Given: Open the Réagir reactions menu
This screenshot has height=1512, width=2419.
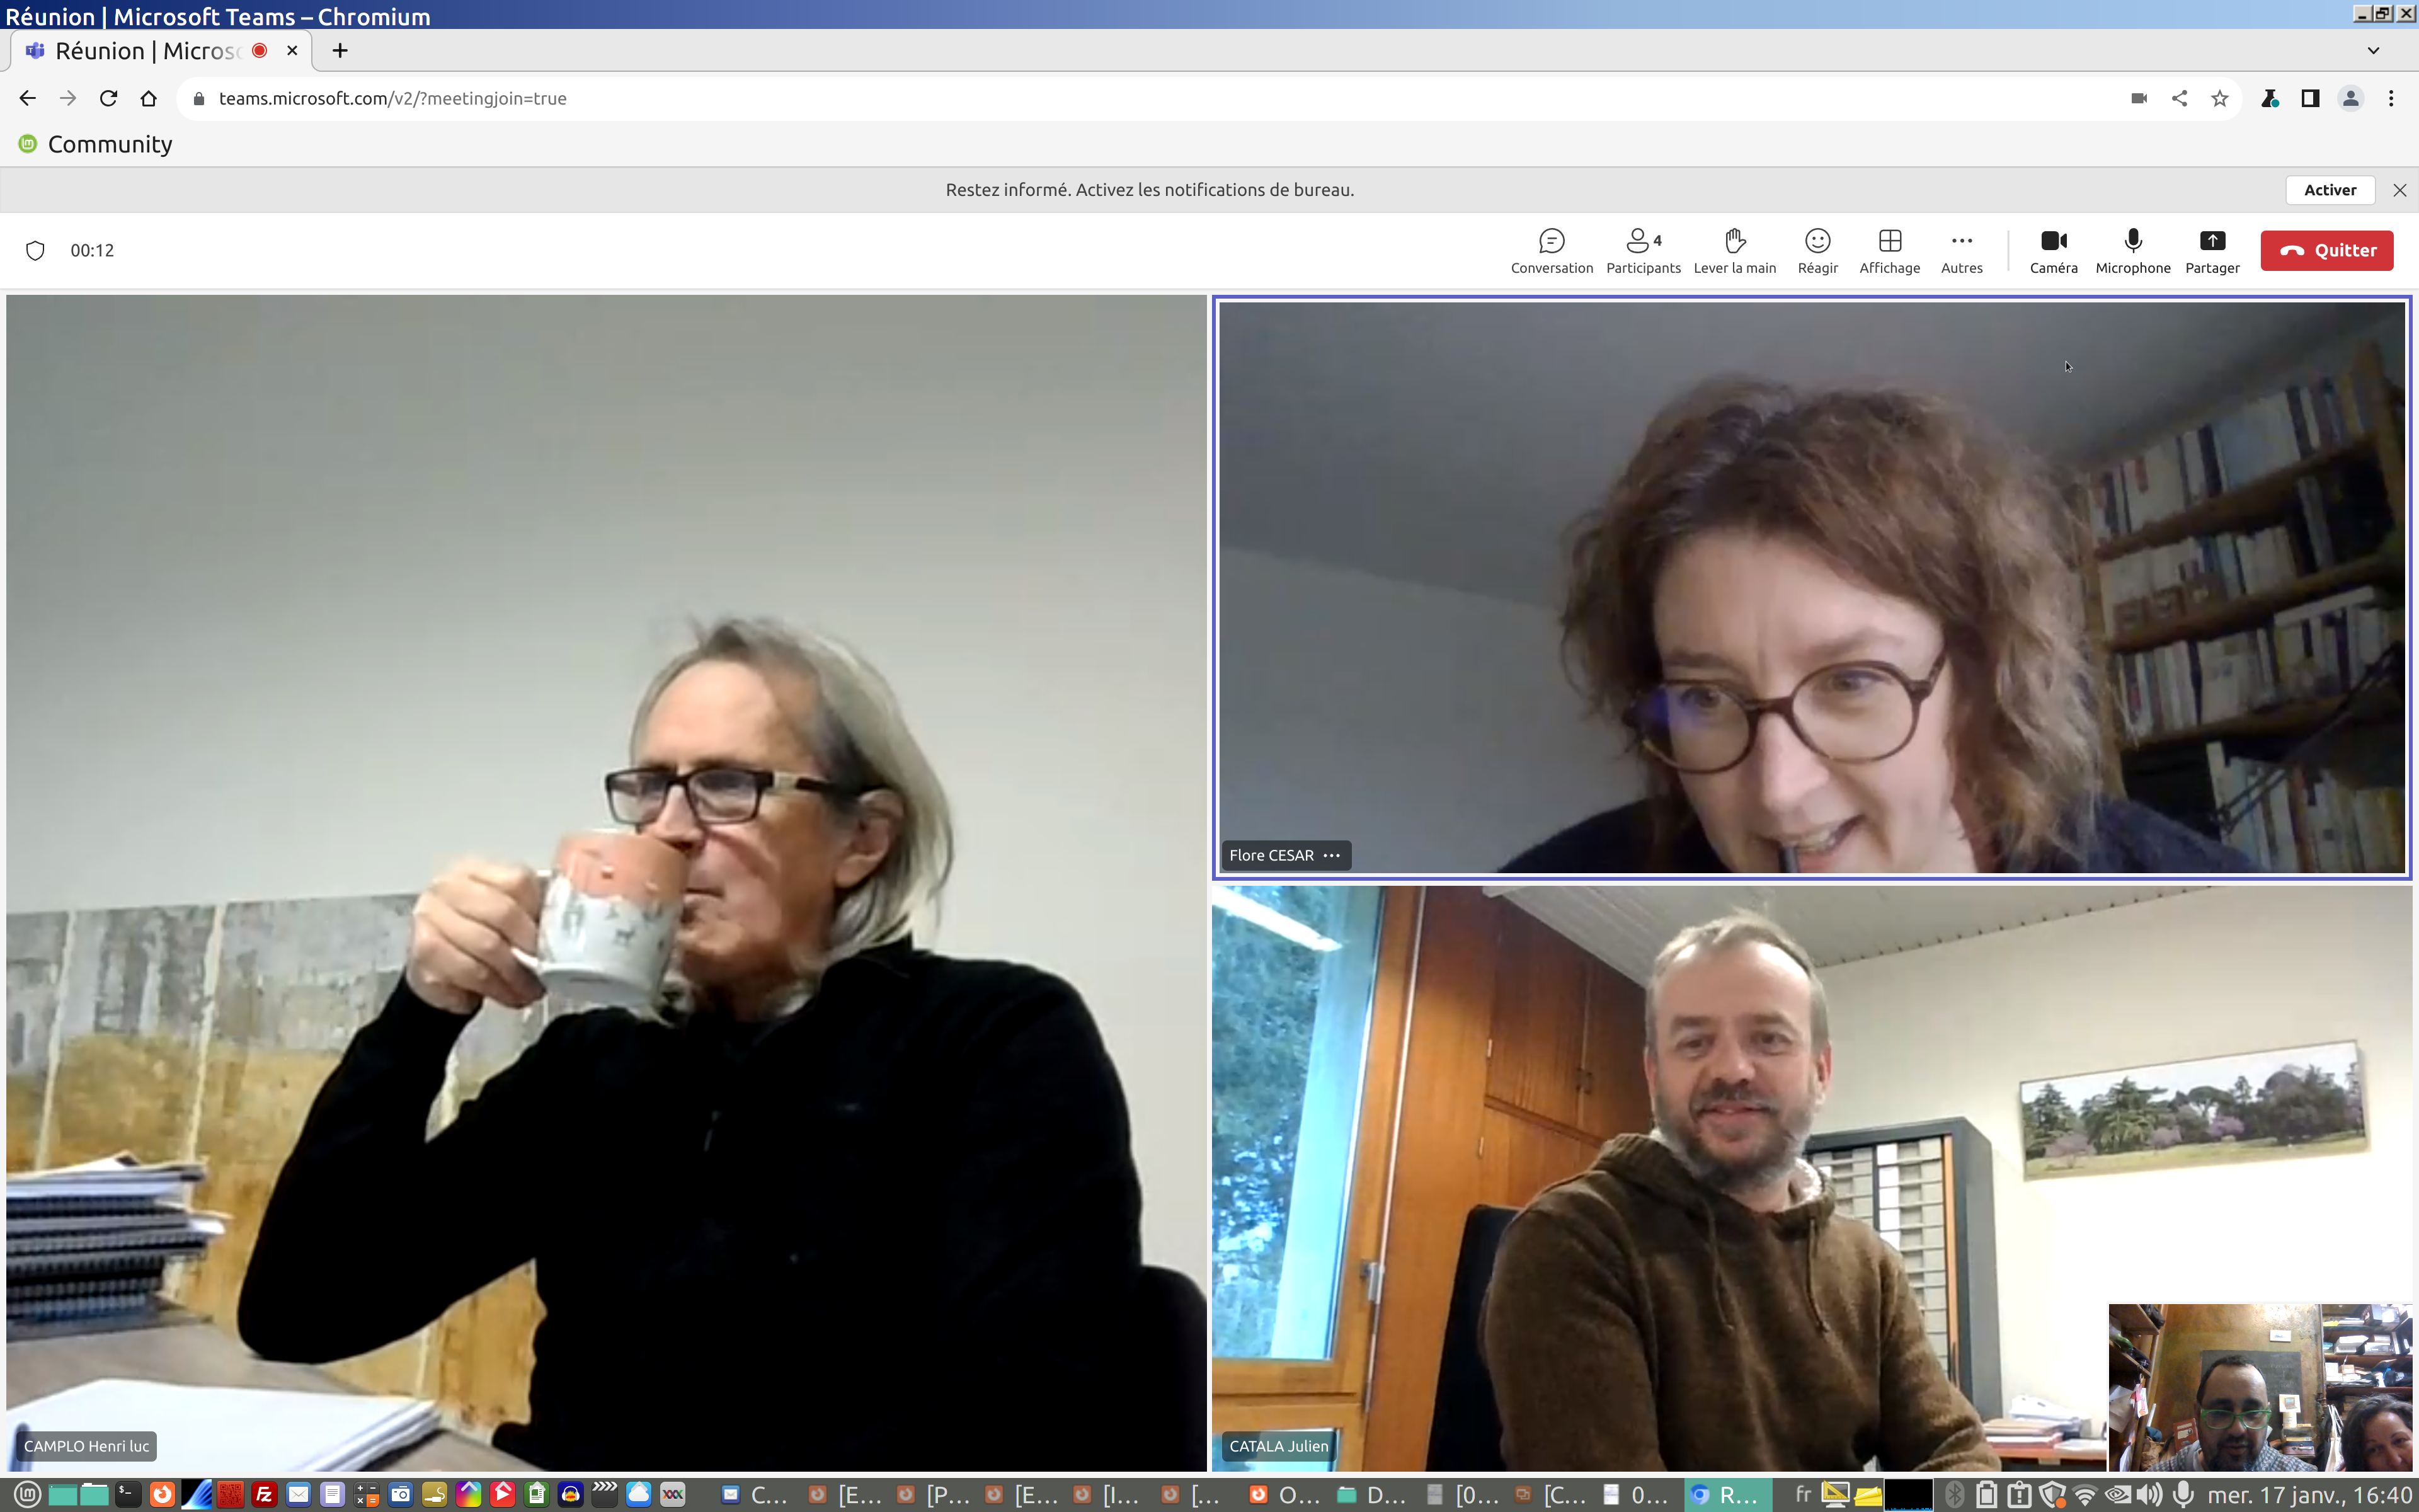Looking at the screenshot, I should click(x=1817, y=250).
